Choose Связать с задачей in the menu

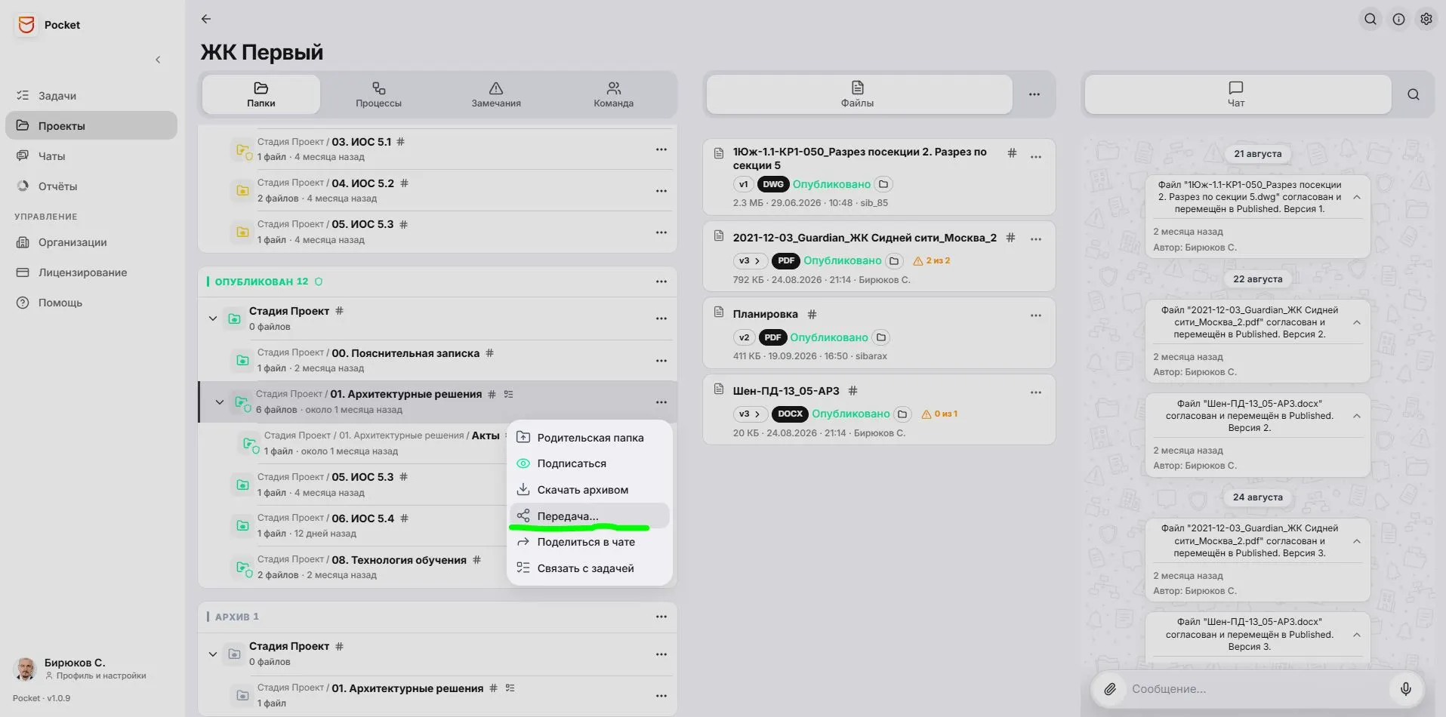coord(590,568)
